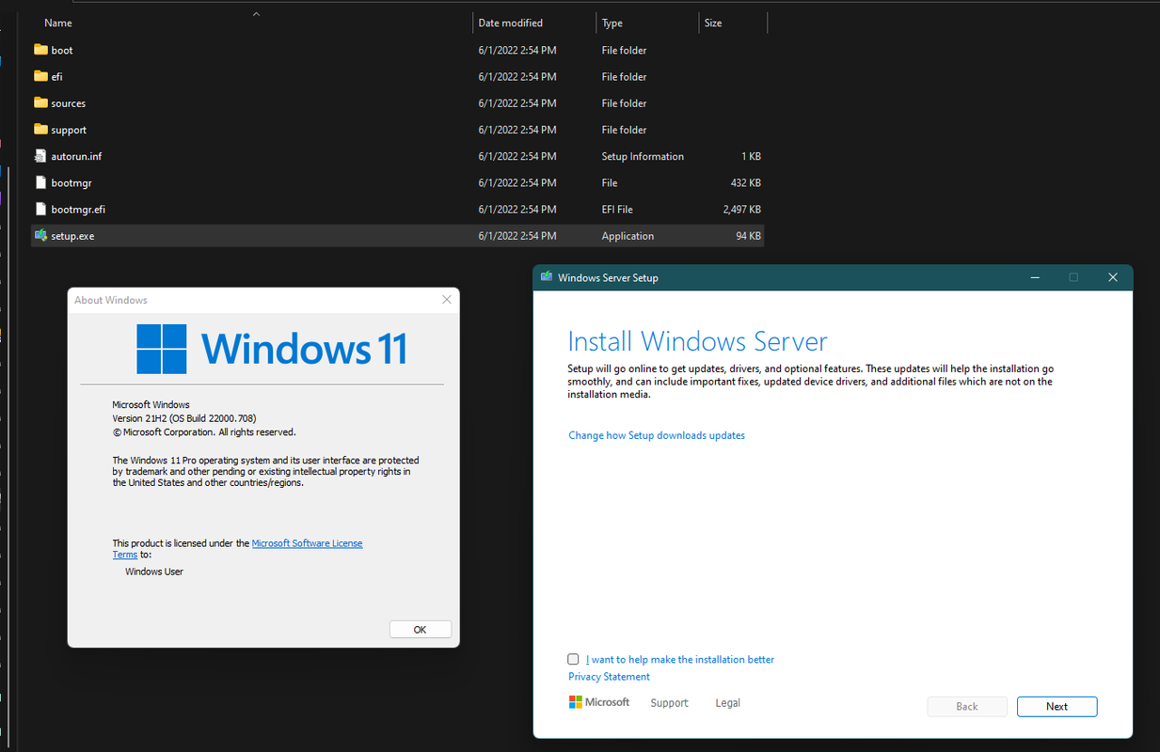Viewport: 1160px width, 752px height.
Task: Click the '2,497 KB' size cell
Action: [742, 209]
